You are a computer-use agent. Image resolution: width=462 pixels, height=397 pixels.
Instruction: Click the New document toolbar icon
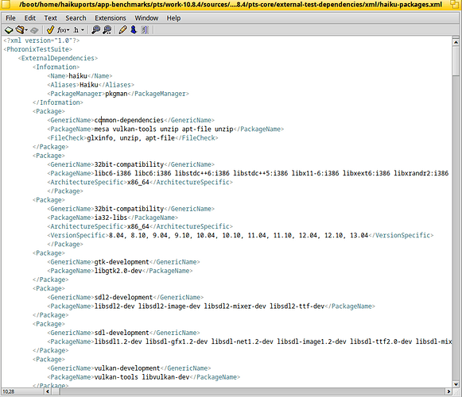[x=9, y=30]
